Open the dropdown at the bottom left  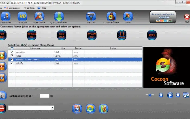click(x=52, y=108)
